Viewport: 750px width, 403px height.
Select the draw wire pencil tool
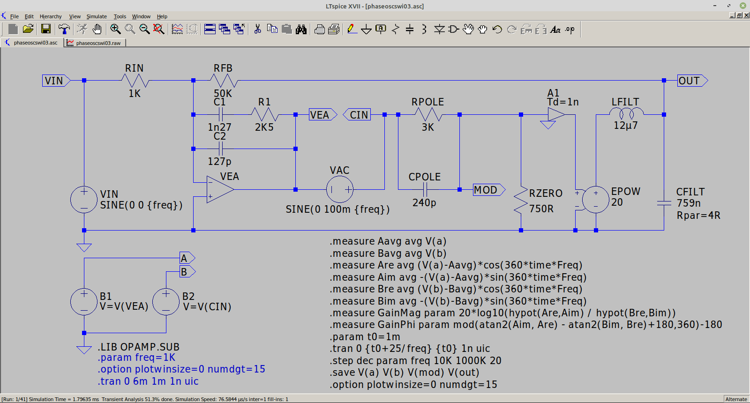(352, 29)
